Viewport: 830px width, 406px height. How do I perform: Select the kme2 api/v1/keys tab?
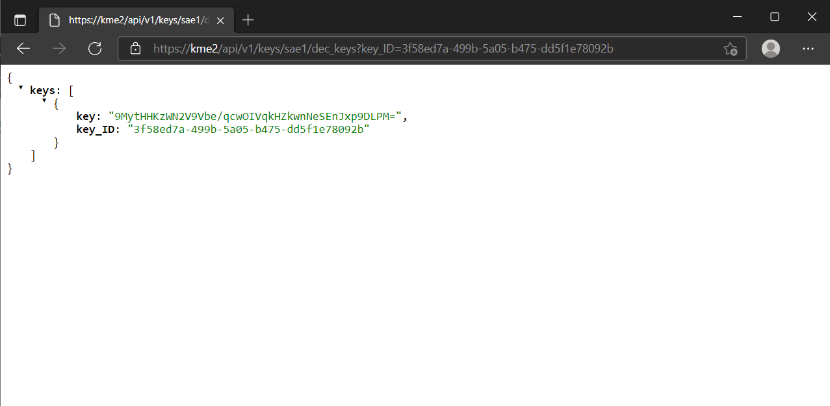tap(136, 20)
